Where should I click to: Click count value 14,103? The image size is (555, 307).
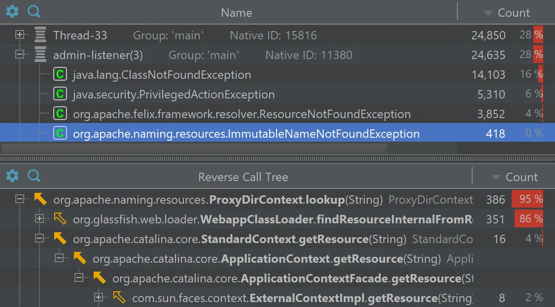[488, 75]
